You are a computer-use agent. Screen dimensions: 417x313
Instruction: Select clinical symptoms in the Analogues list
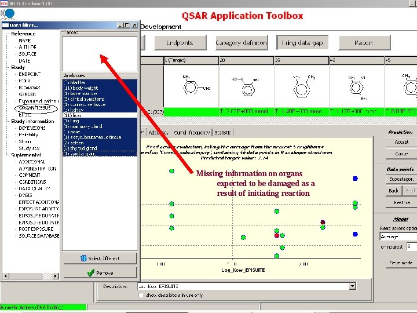[x=100, y=99]
